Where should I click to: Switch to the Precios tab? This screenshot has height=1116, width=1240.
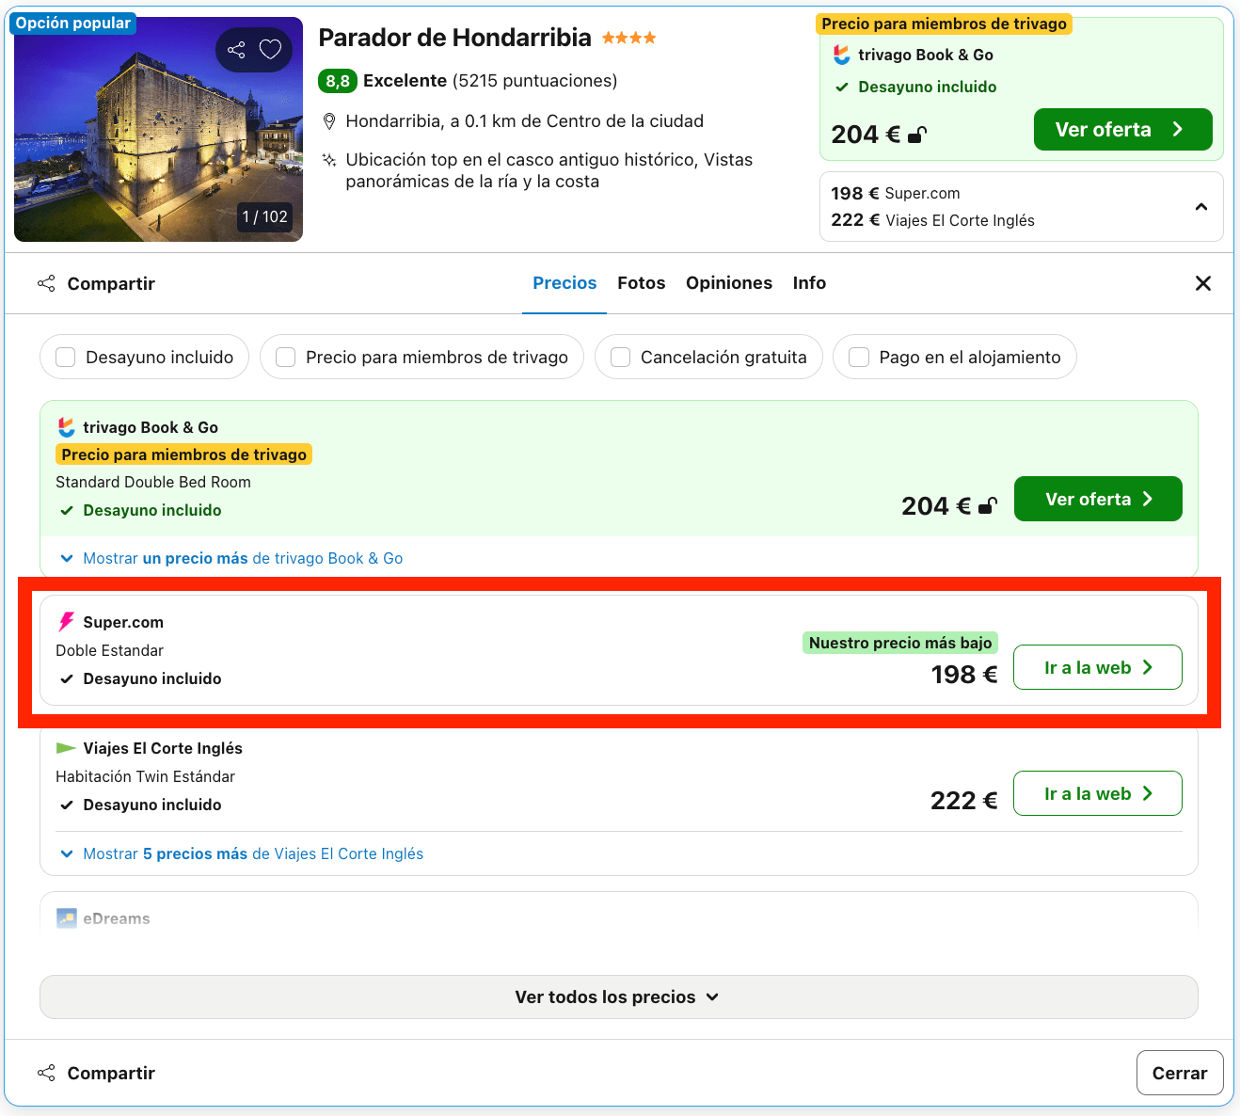coord(564,283)
